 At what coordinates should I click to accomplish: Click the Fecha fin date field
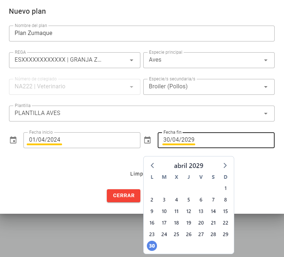pyautogui.click(x=216, y=140)
